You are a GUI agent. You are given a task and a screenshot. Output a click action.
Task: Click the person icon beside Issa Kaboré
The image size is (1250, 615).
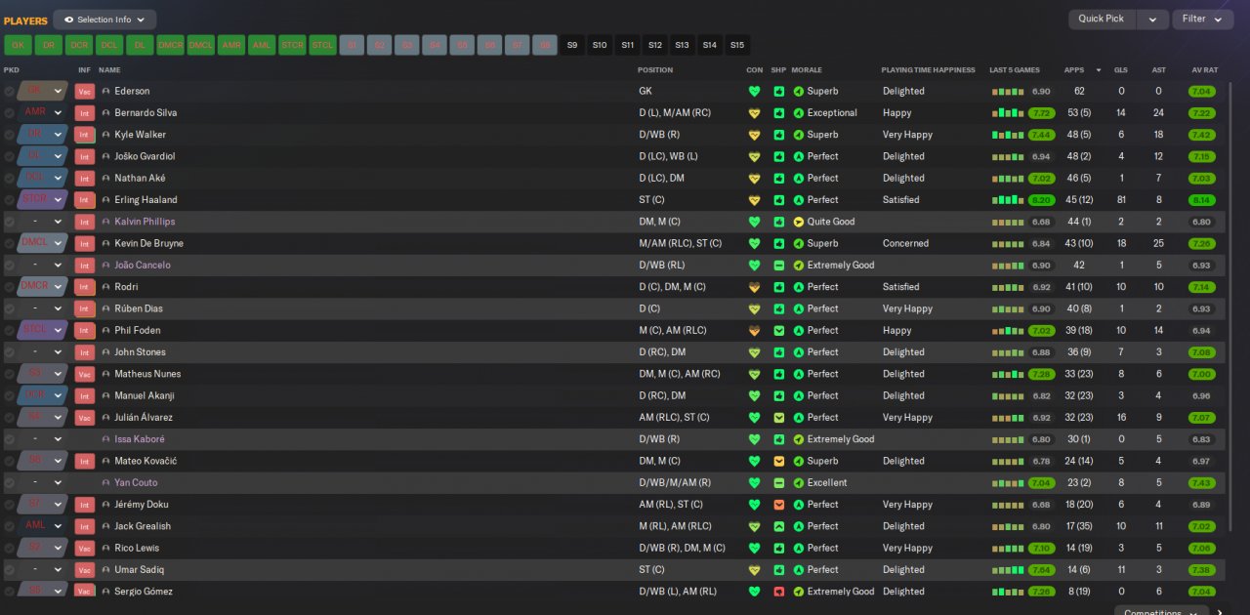pos(105,439)
